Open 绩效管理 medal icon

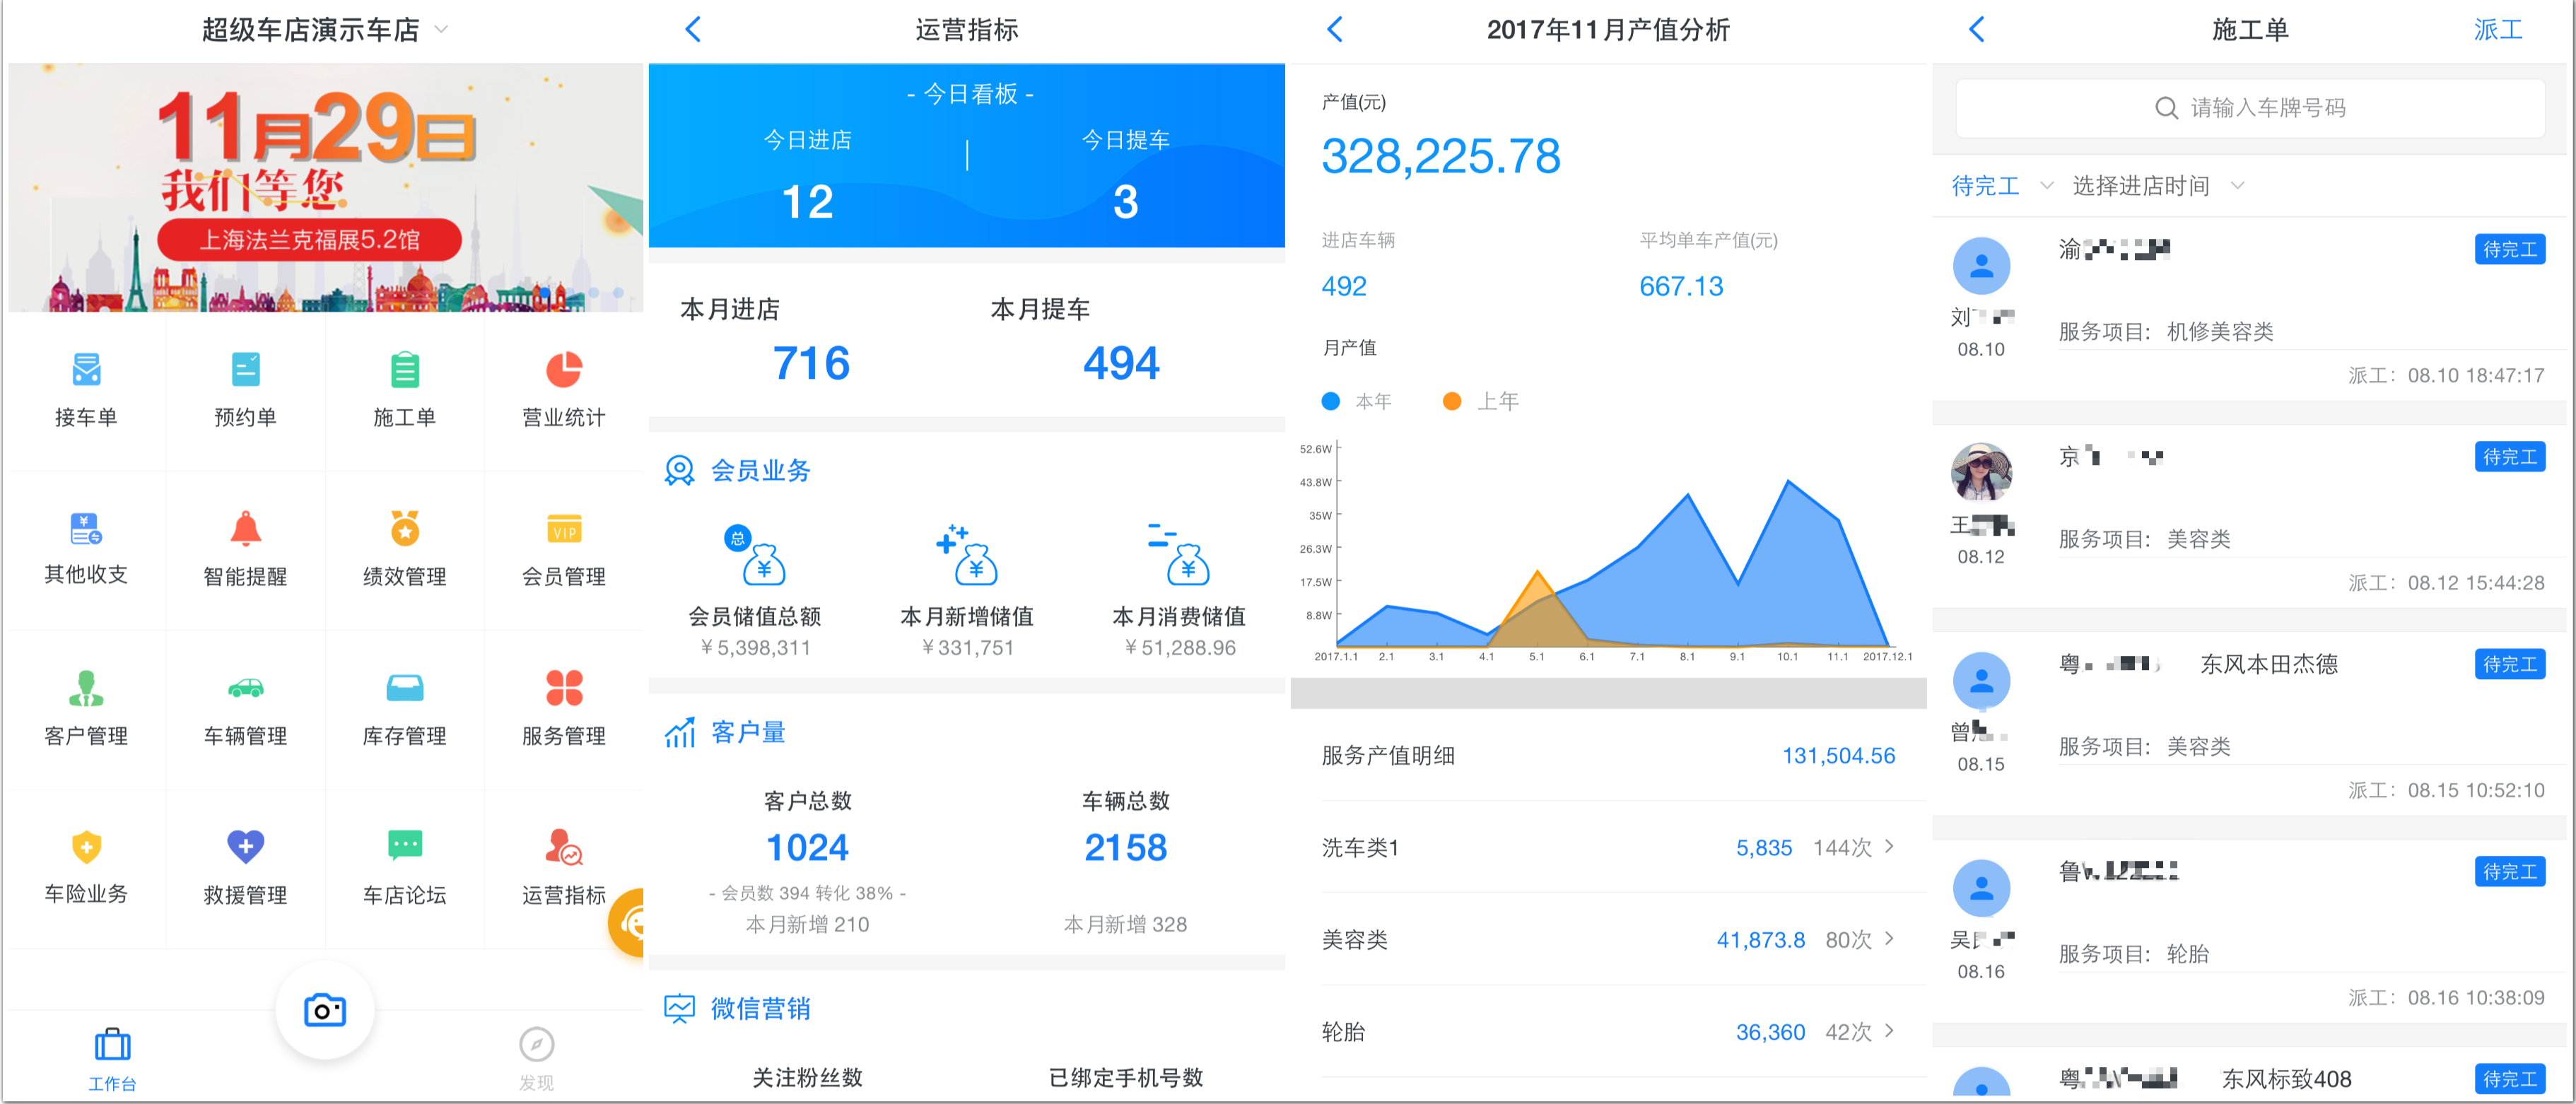tap(404, 529)
